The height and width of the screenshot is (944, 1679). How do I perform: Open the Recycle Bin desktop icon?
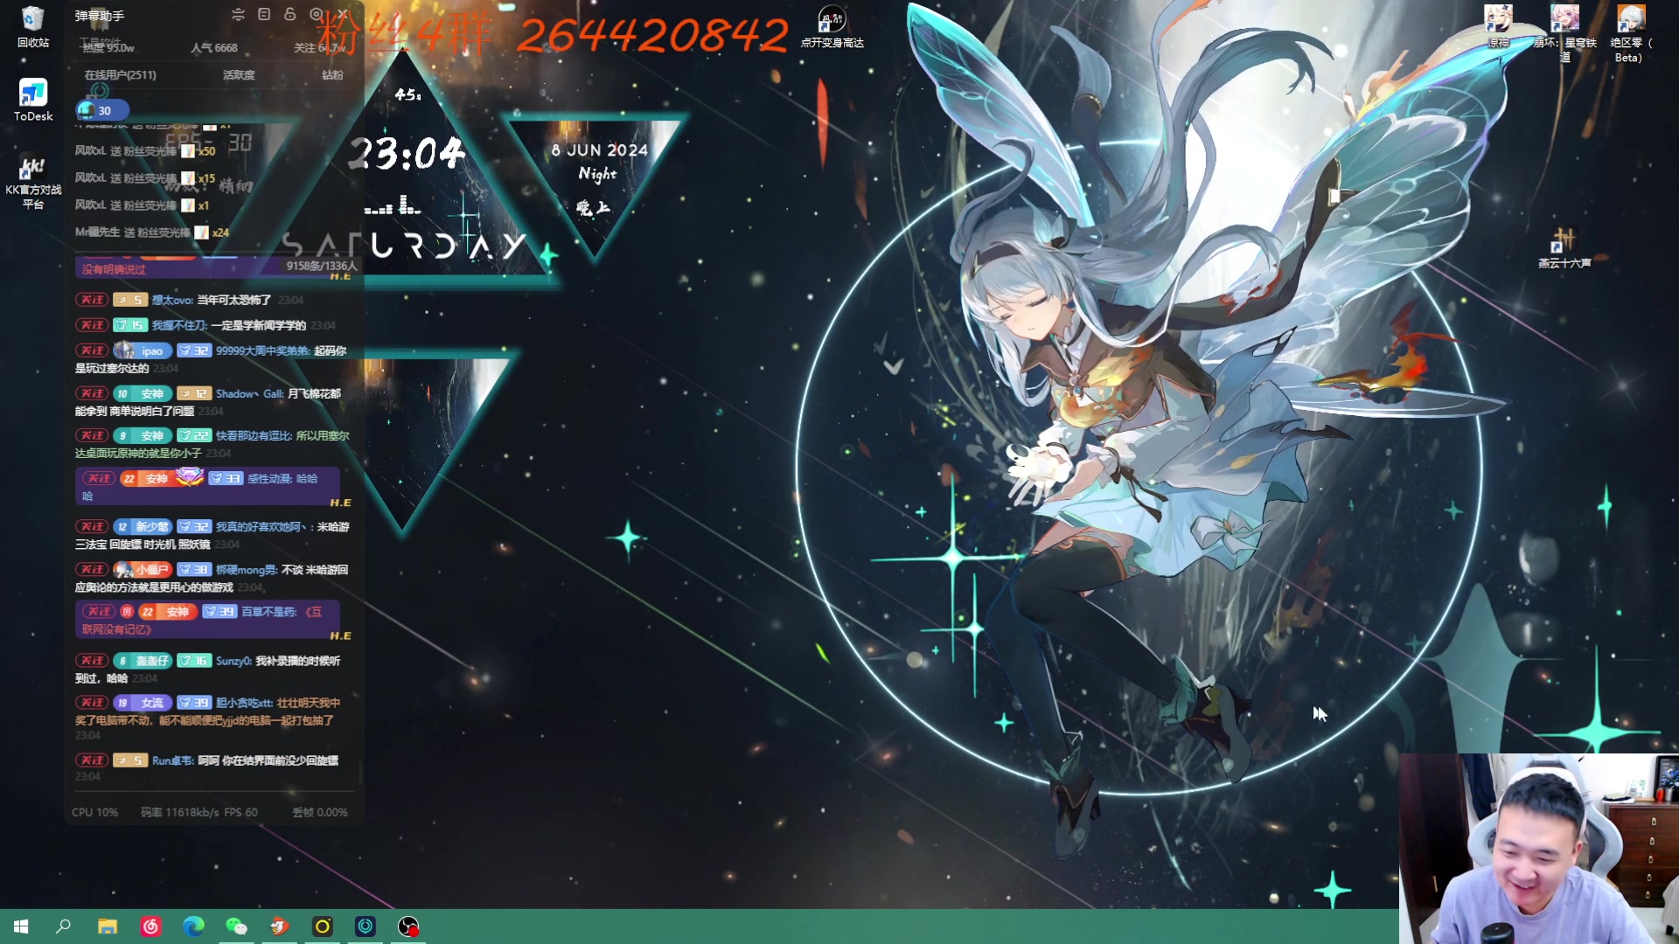[32, 26]
